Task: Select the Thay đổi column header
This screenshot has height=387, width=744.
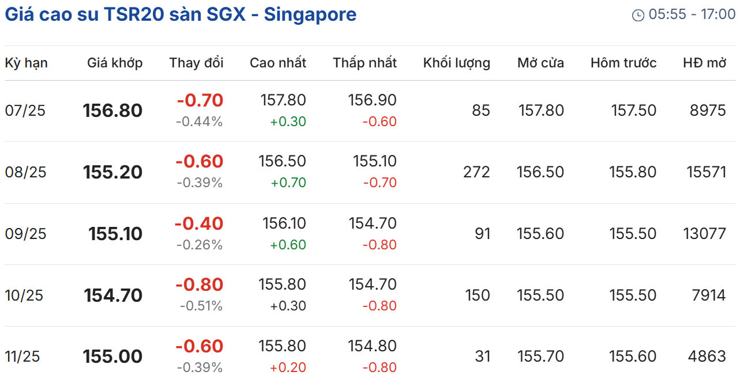Action: (196, 63)
